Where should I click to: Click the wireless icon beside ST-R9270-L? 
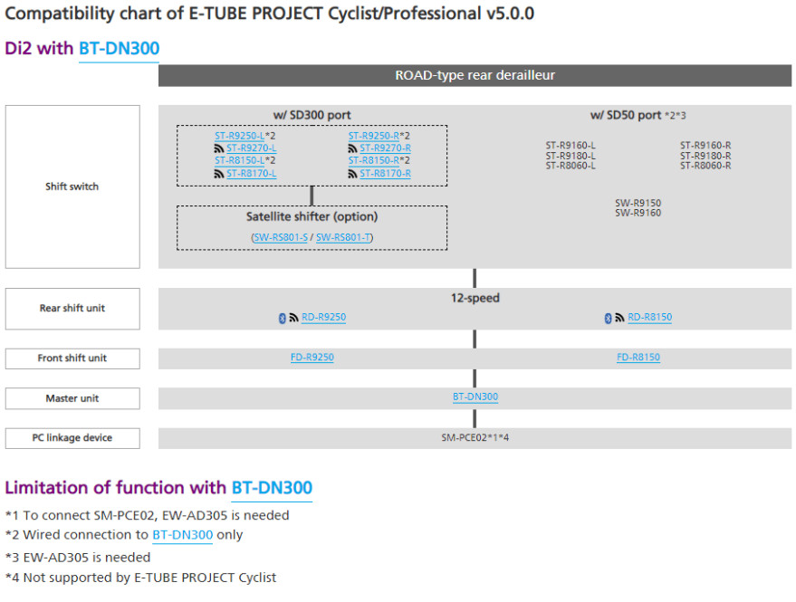(219, 148)
